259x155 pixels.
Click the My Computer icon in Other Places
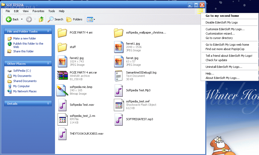[x=10, y=86]
